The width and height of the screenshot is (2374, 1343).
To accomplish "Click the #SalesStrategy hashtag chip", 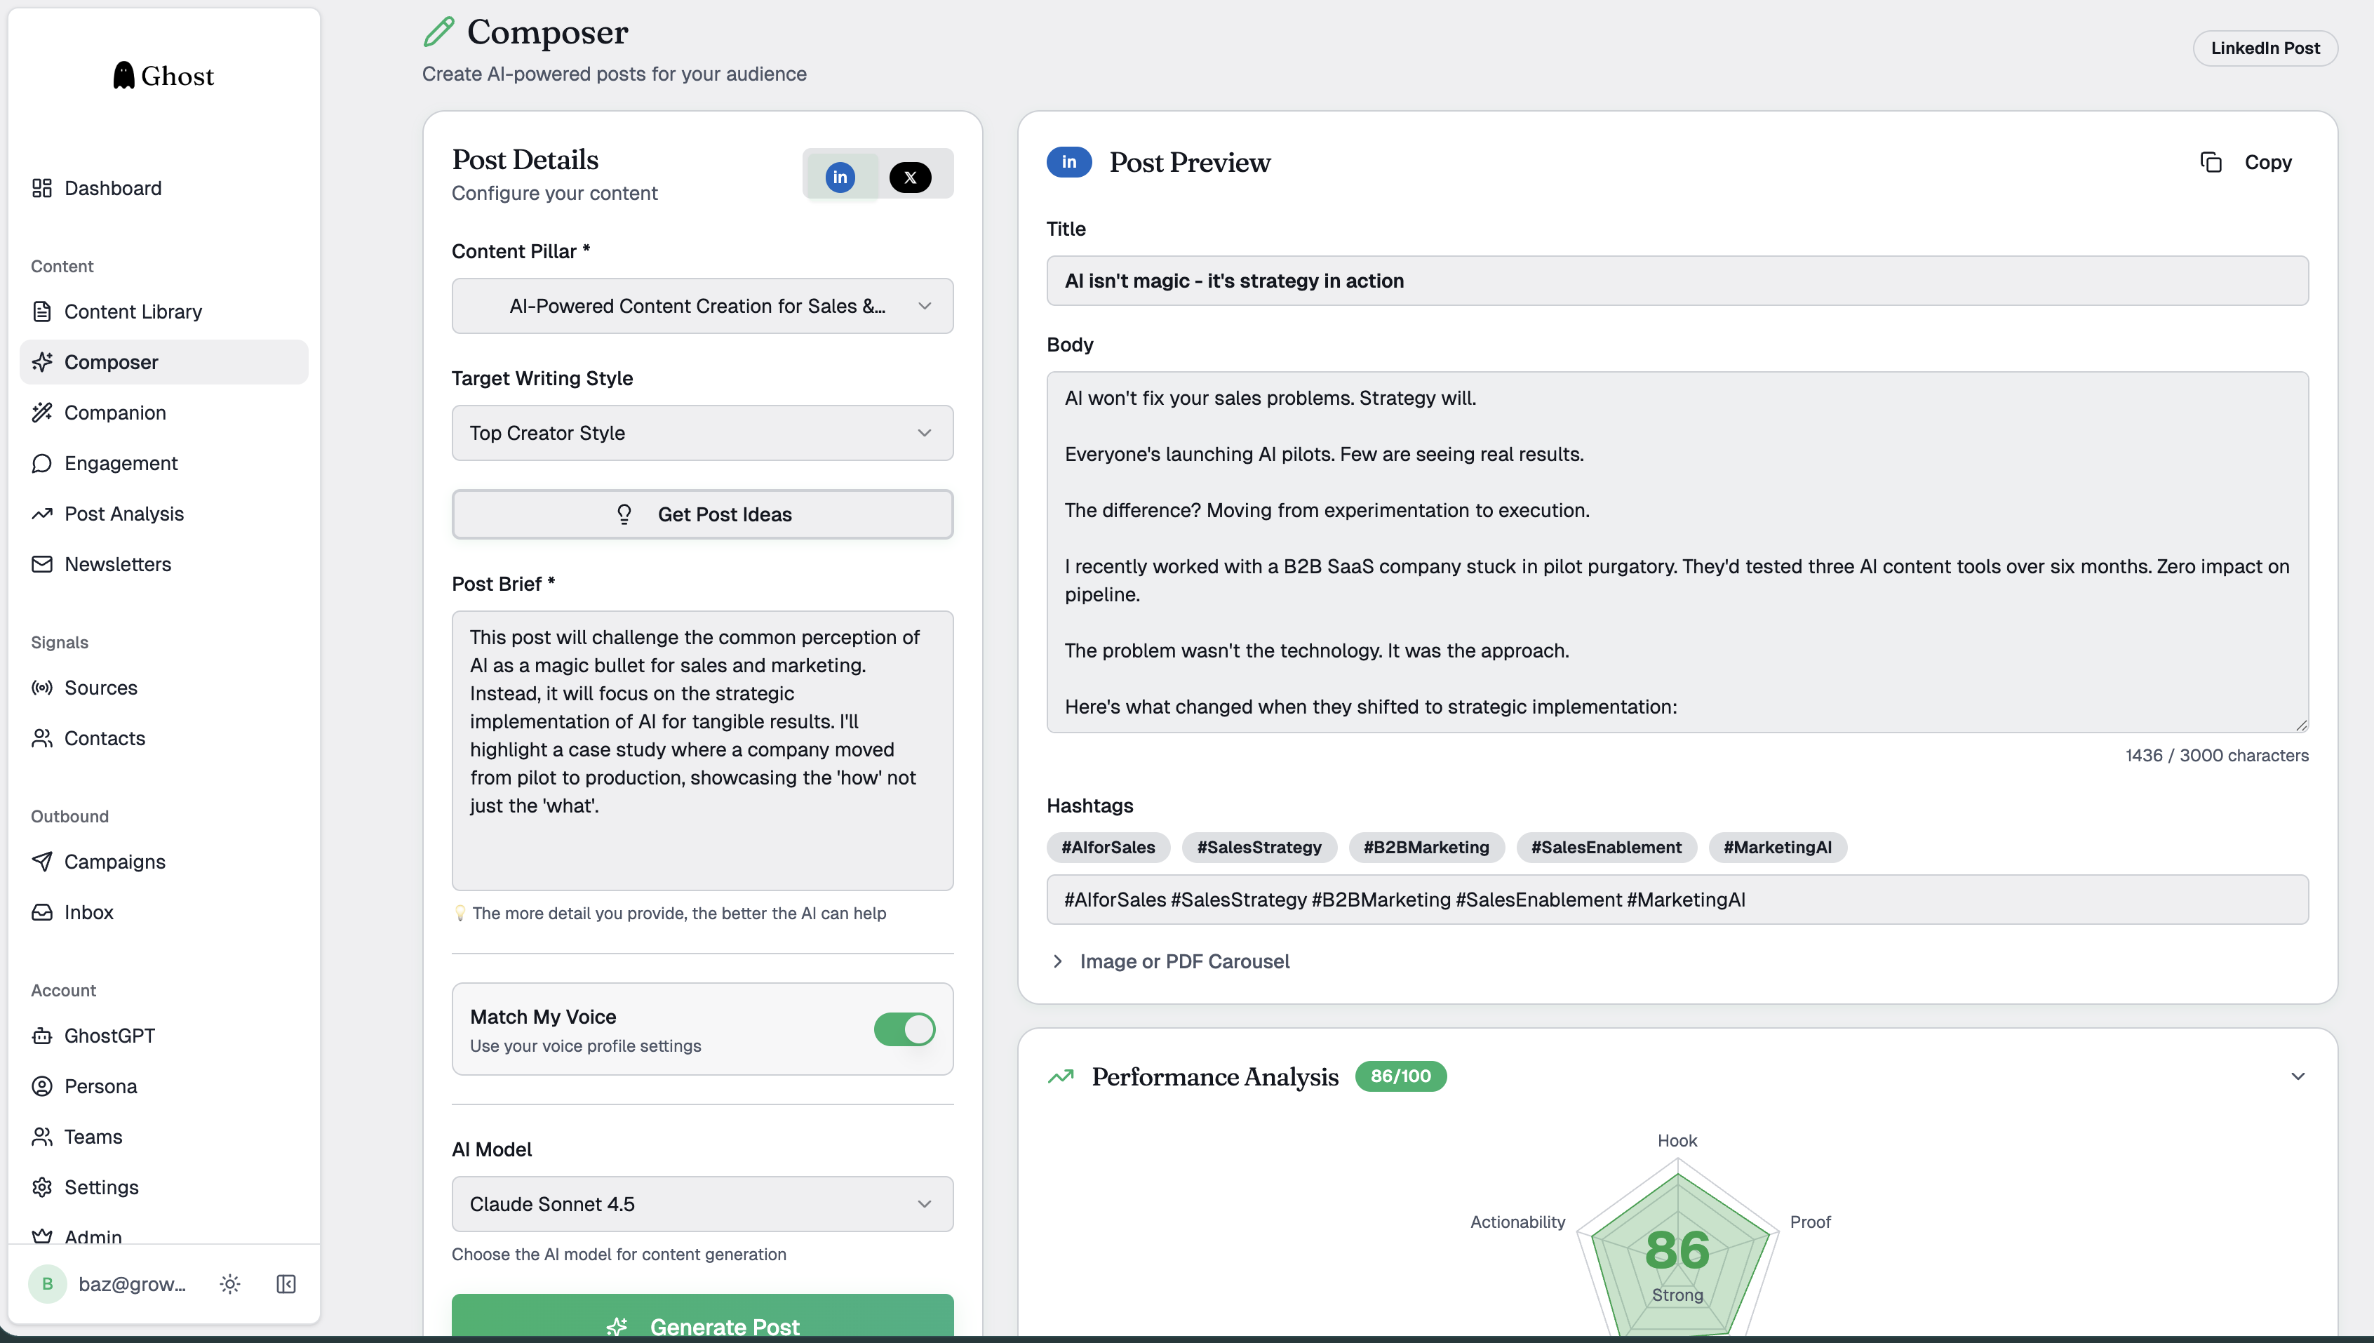I will click(1259, 848).
